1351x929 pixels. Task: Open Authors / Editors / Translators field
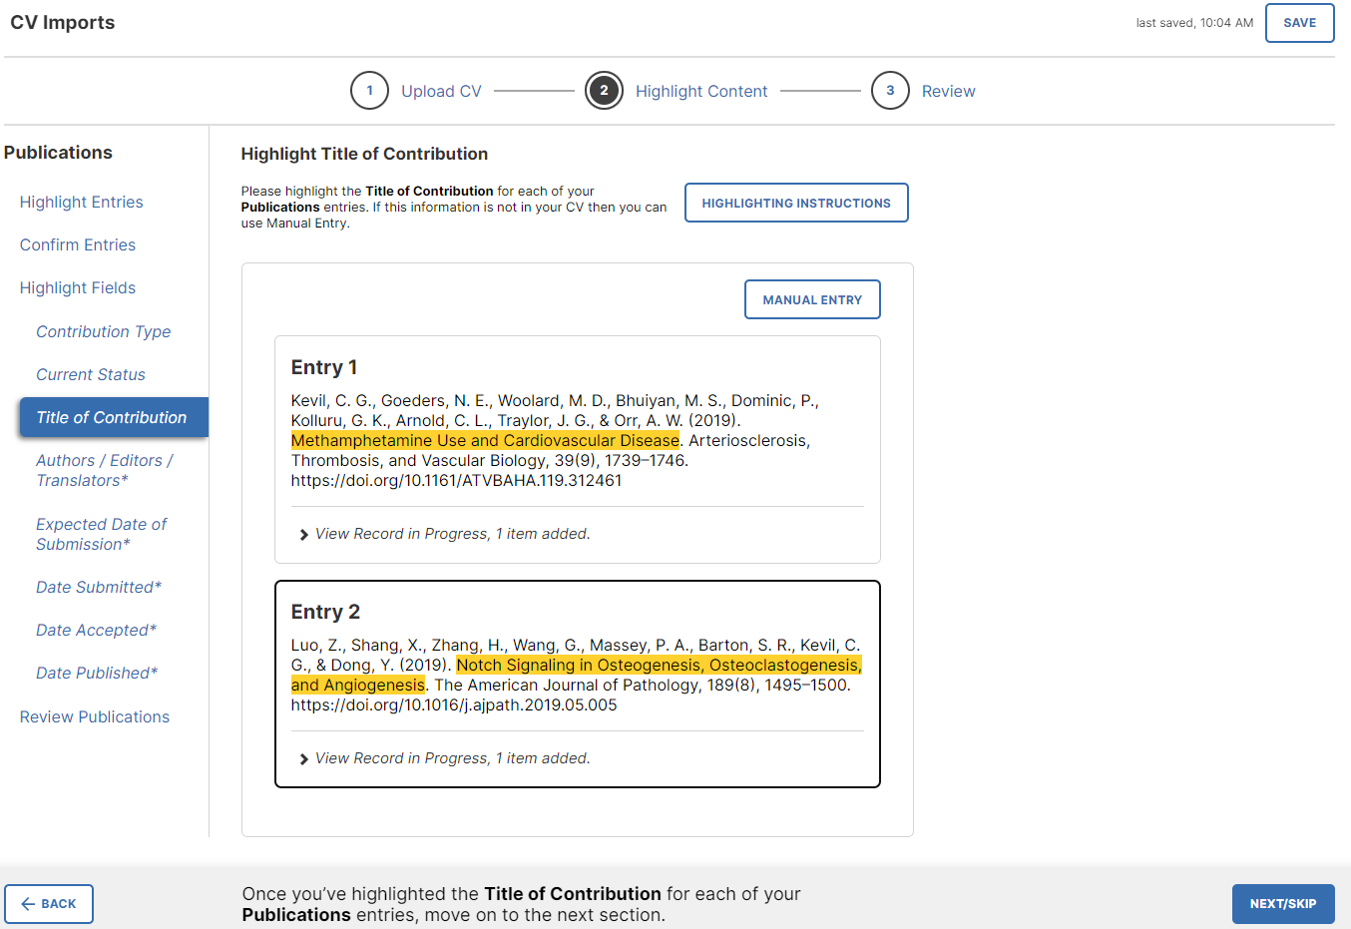(x=104, y=470)
